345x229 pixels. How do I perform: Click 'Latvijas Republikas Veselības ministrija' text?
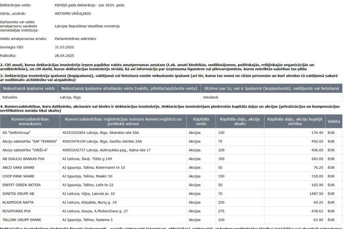pos(87,26)
